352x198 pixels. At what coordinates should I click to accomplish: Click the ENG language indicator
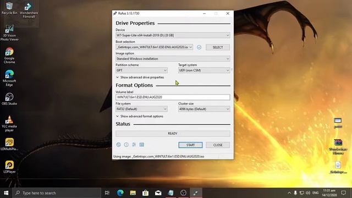[315, 193]
